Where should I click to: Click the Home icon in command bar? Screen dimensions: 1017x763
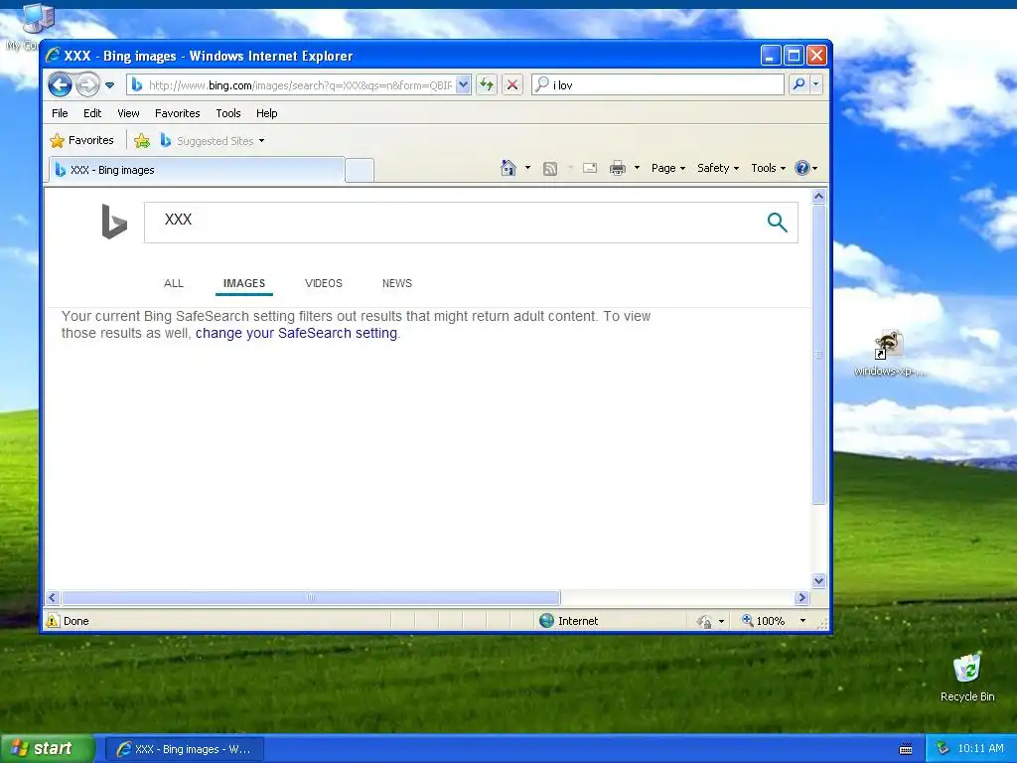(508, 168)
